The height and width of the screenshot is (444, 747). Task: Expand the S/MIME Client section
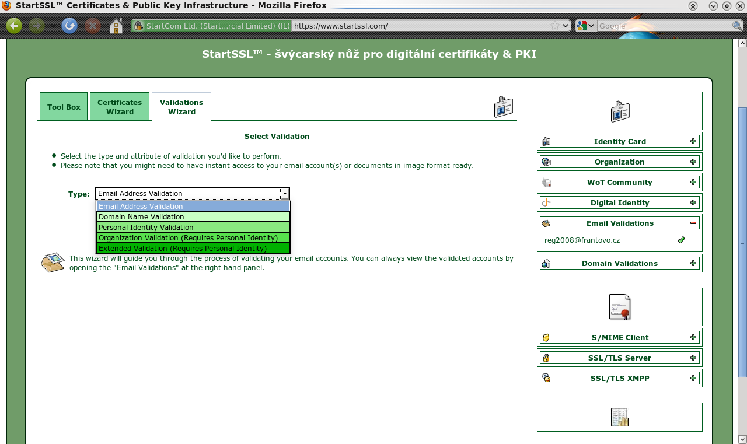click(x=693, y=337)
